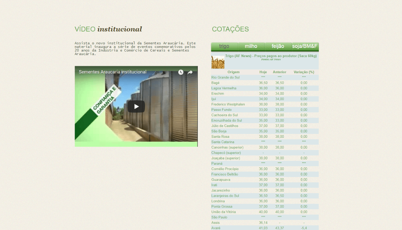Select the Ponta Grossa row label
This screenshot has width=402, height=230.
222,207
